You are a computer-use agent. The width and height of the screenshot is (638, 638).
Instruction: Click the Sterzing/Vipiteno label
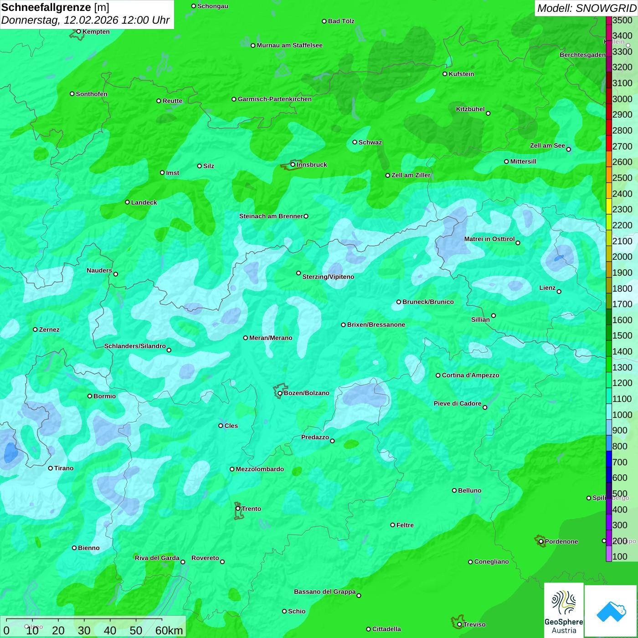tap(328, 277)
